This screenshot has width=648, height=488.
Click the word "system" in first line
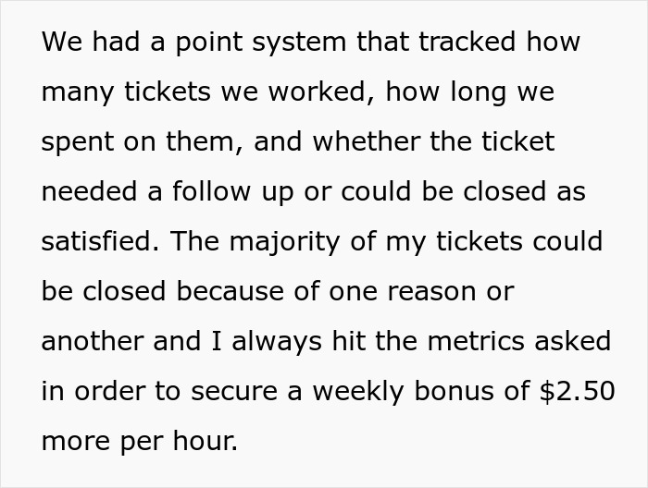[299, 44]
